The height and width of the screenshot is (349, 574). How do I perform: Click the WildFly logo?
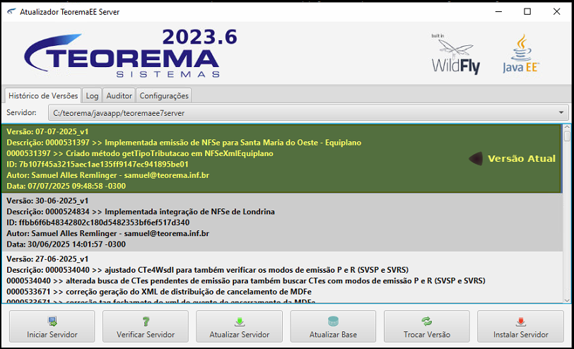[456, 54]
